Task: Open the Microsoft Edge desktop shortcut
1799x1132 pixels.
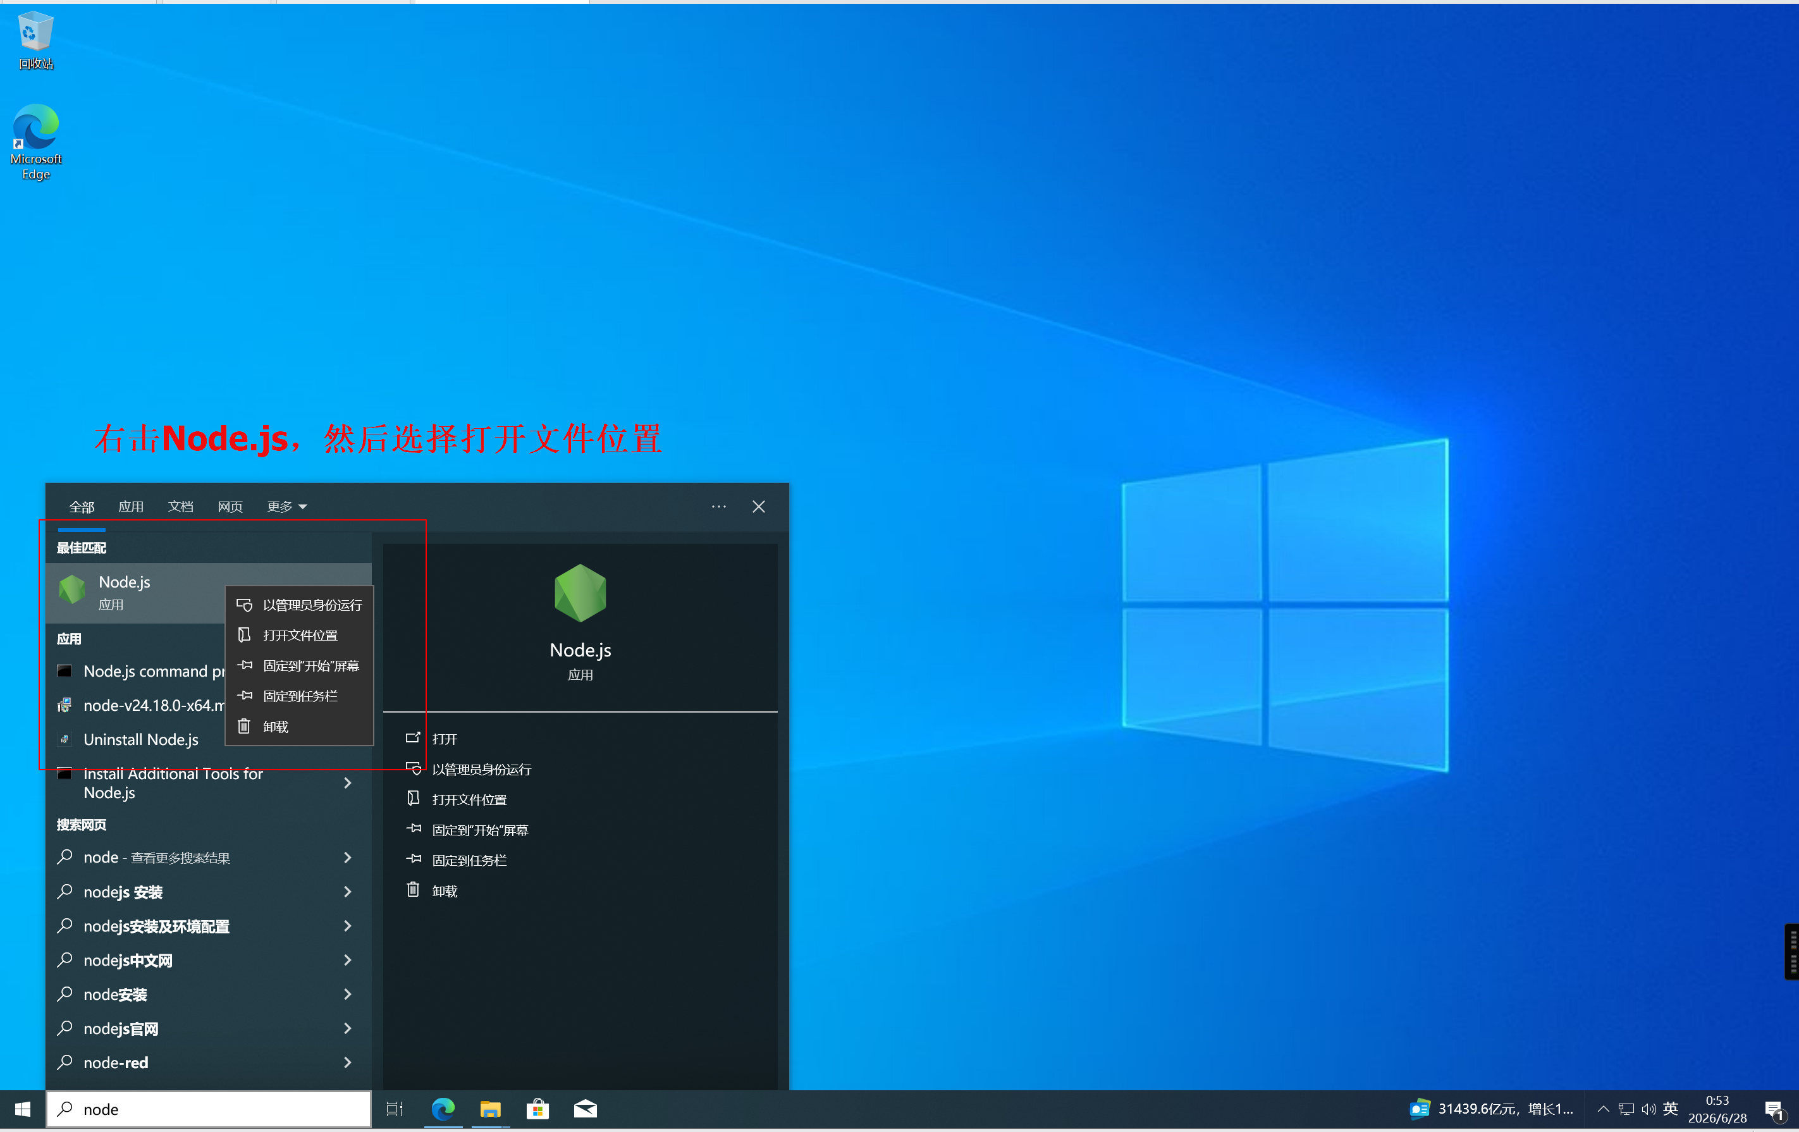Action: click(36, 142)
